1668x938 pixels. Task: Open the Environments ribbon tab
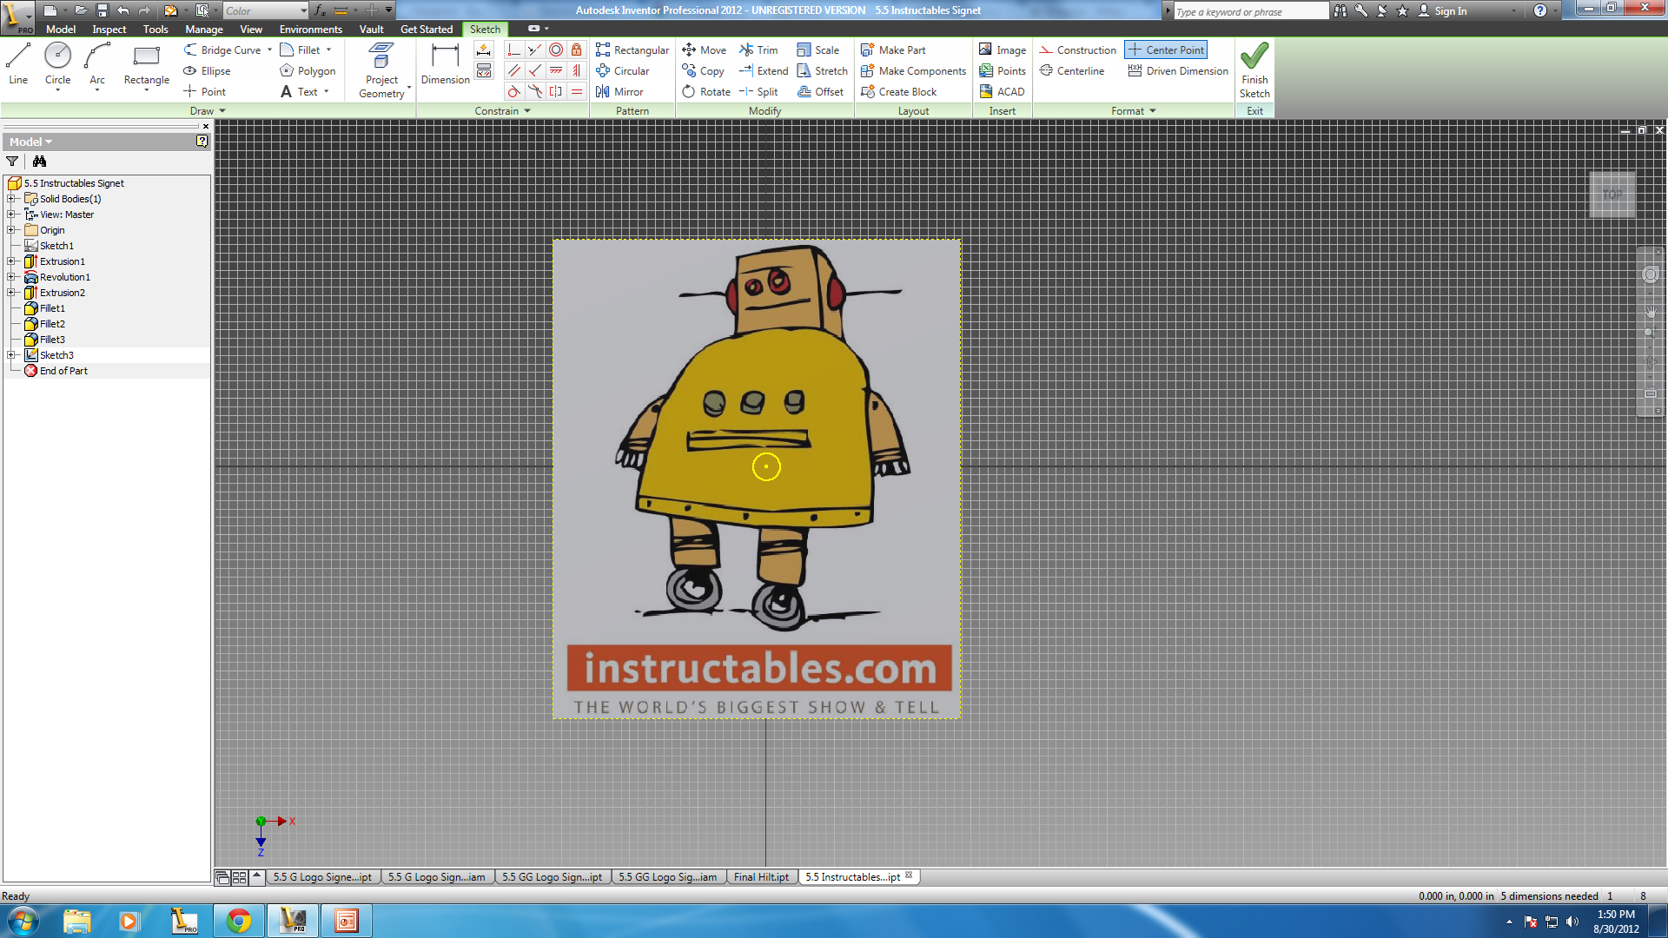coord(311,29)
